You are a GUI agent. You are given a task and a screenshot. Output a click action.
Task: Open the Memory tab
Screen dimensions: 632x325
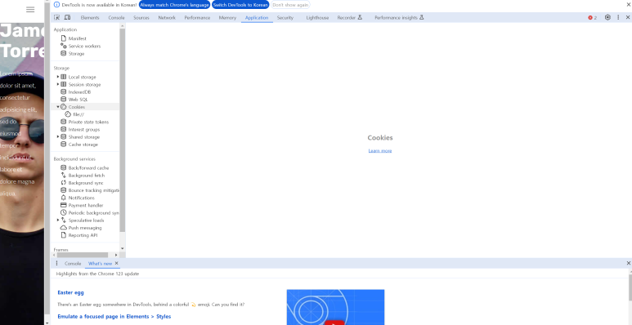[227, 18]
